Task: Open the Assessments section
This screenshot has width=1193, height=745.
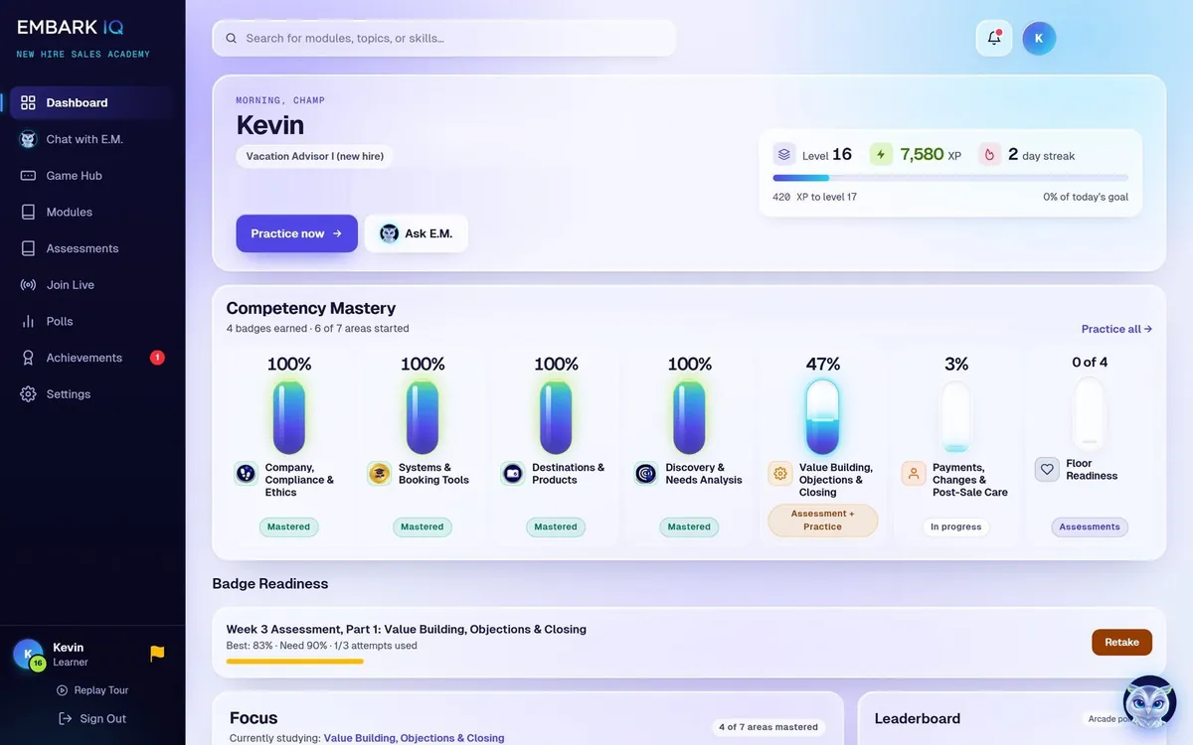Action: click(x=91, y=248)
